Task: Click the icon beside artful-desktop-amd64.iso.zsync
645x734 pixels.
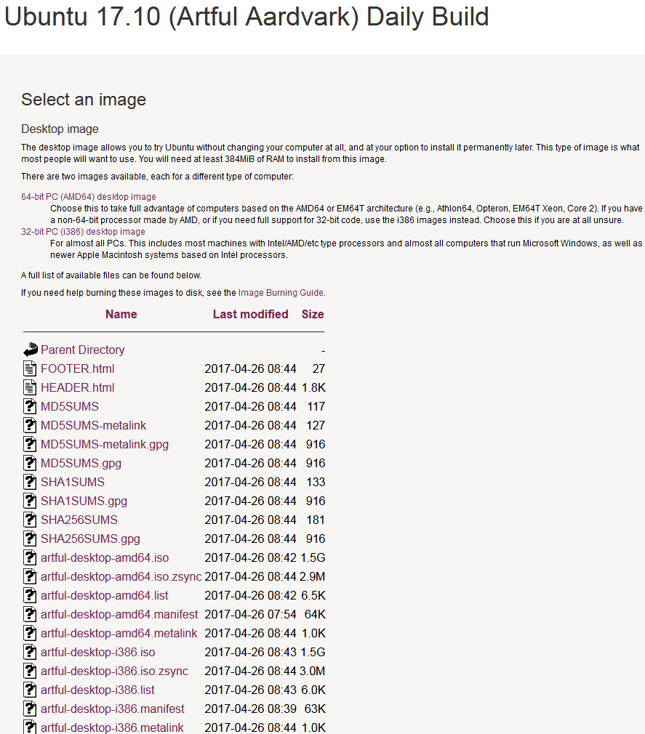Action: (30, 576)
